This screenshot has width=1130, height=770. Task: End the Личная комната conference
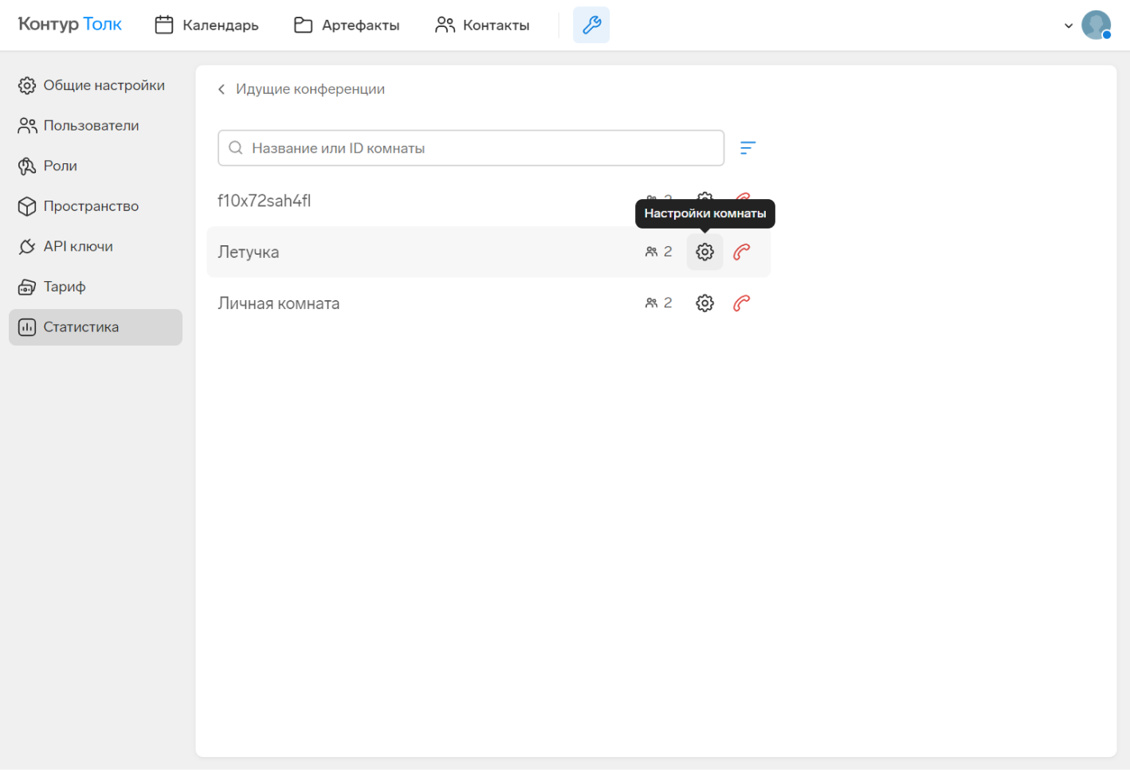click(x=742, y=303)
